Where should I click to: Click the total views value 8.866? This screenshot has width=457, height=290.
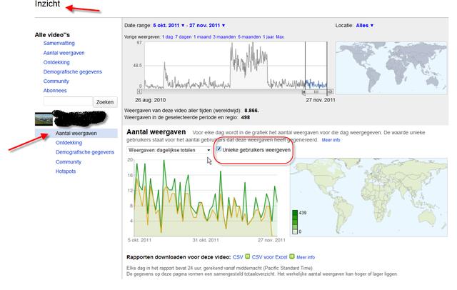click(x=251, y=111)
